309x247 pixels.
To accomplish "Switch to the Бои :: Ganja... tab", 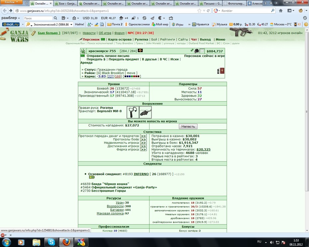I will (66, 3).
